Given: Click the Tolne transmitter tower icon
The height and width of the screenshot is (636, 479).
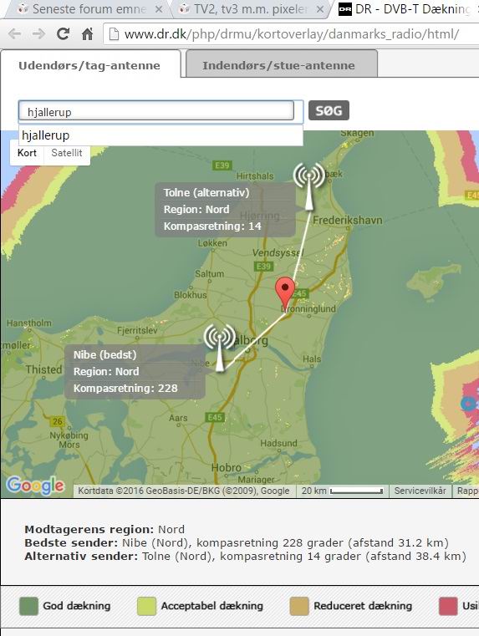Looking at the screenshot, I should 309,186.
